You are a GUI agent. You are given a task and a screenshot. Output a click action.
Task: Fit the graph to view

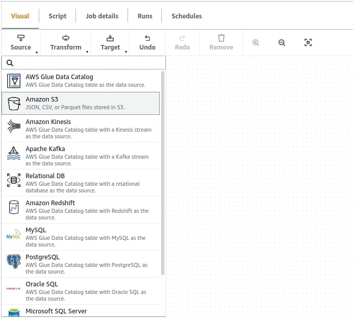coord(308,42)
